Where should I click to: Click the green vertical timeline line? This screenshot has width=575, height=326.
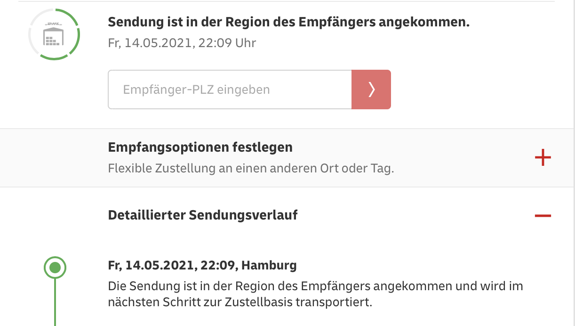pos(55,302)
